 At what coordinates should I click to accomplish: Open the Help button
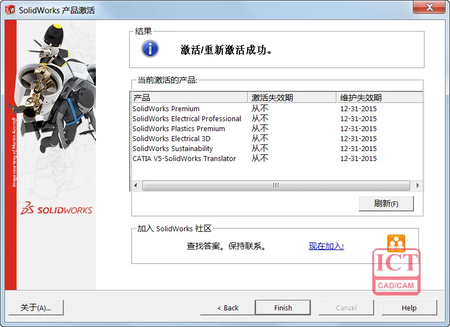pos(409,308)
